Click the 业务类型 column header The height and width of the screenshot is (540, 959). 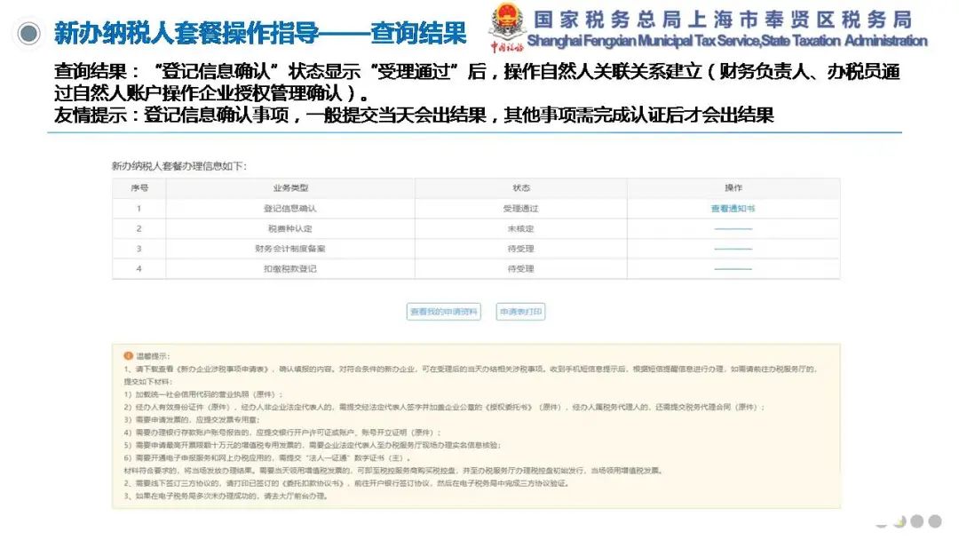tap(289, 188)
